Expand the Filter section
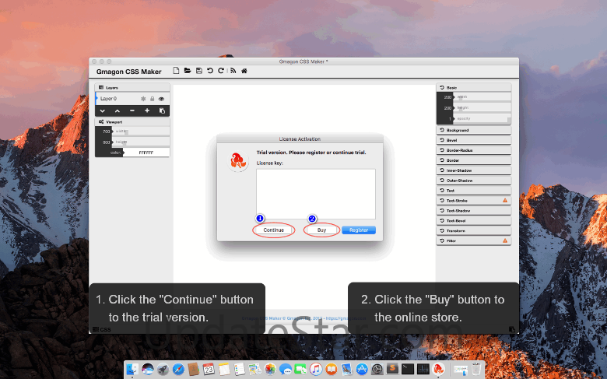This screenshot has width=607, height=379. 473,240
